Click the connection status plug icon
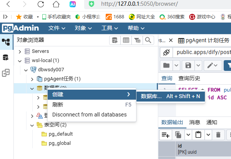This screenshot has width=231, height=159. (x=166, y=52)
